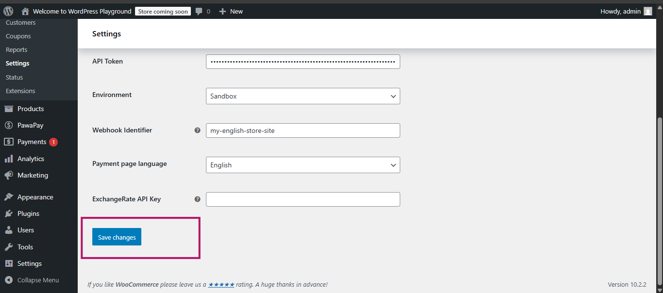Click the home site icon

(25, 11)
